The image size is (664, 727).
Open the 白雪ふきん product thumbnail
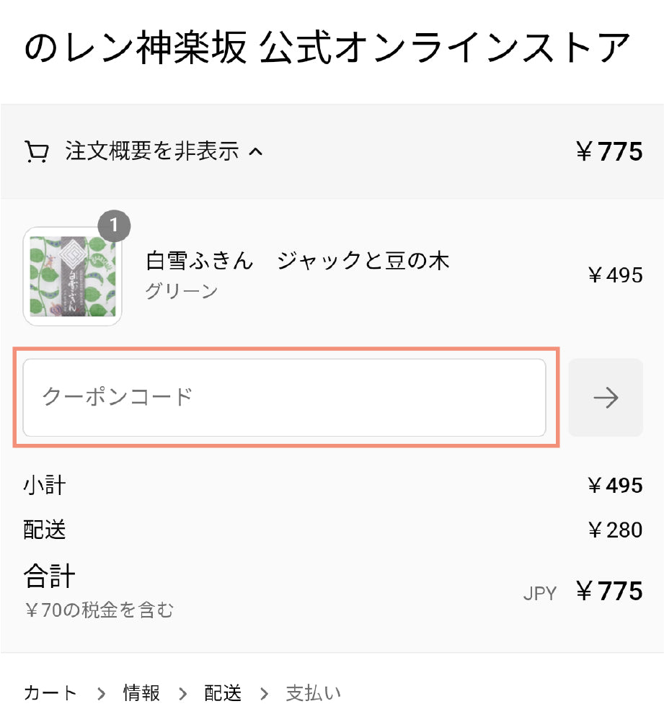pos(73,277)
